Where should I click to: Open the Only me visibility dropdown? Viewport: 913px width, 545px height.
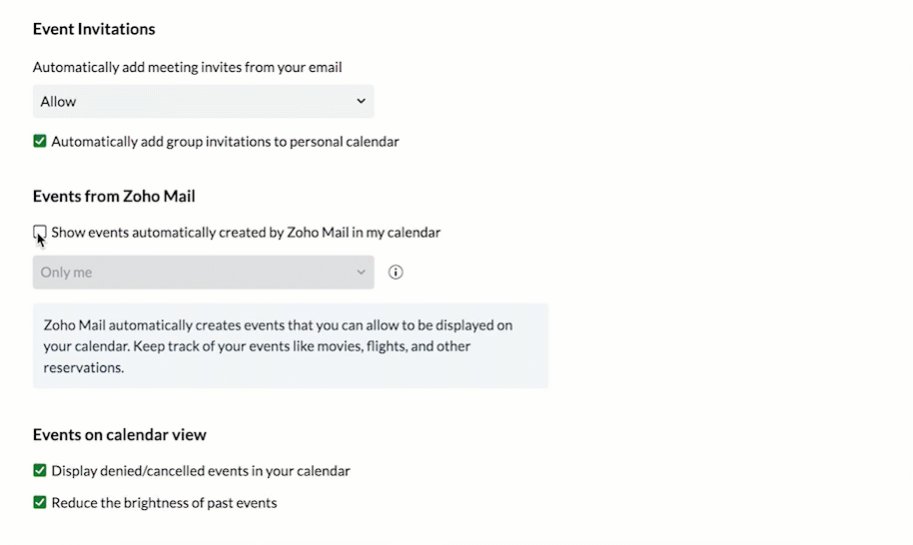[203, 272]
